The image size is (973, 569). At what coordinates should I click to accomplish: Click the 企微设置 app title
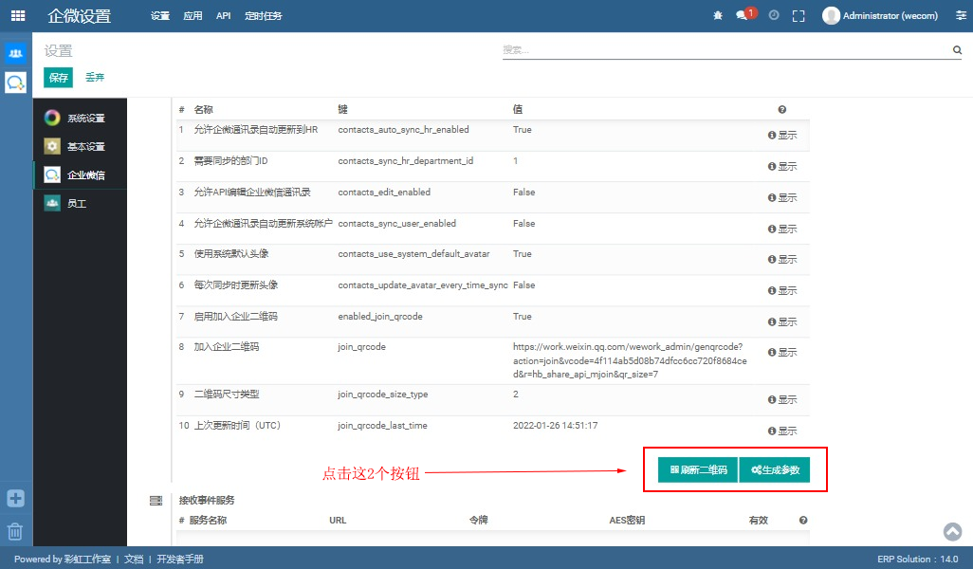[80, 16]
